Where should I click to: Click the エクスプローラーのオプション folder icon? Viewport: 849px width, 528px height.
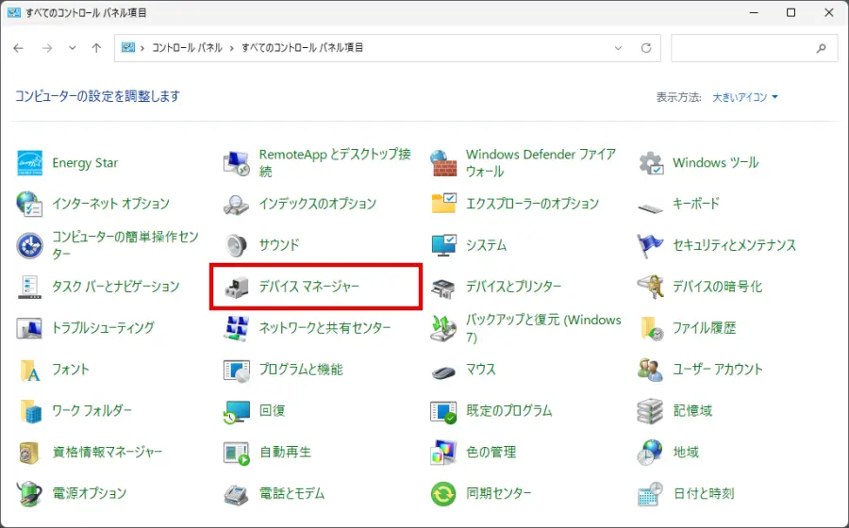point(443,204)
